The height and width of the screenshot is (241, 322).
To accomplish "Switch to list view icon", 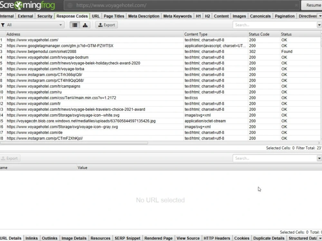I will (x=75, y=25).
